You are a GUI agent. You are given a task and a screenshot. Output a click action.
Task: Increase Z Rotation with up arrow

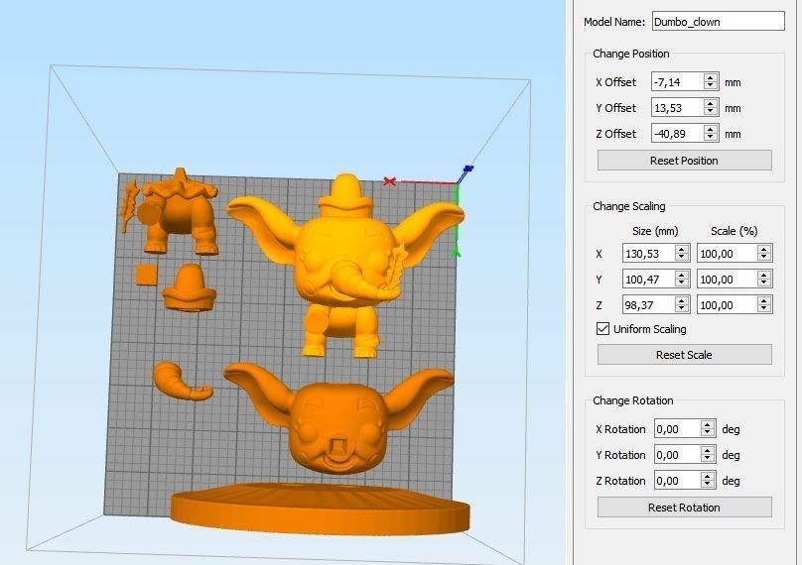coord(708,476)
